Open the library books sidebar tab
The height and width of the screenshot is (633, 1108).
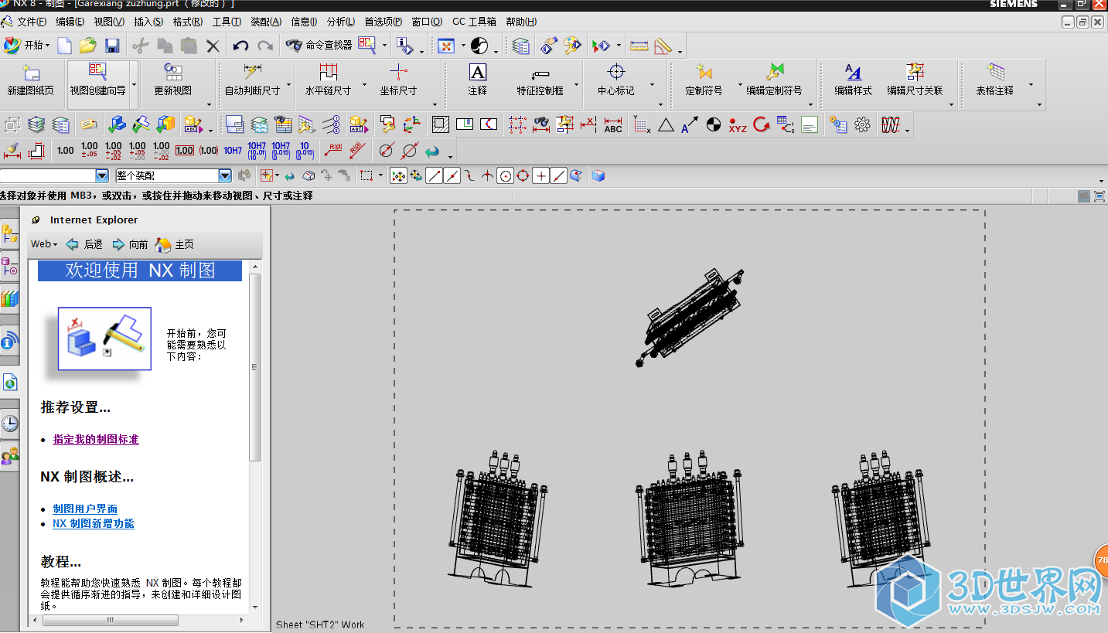click(9, 298)
